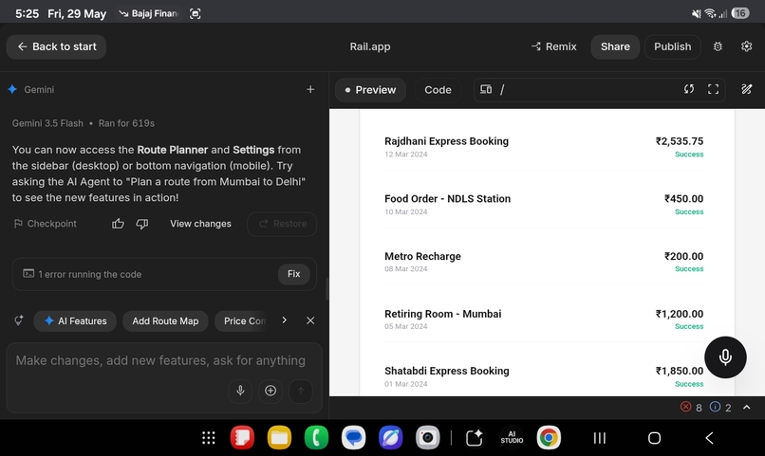This screenshot has width=765, height=456.
Task: Open preview in fullscreen
Action: point(713,89)
